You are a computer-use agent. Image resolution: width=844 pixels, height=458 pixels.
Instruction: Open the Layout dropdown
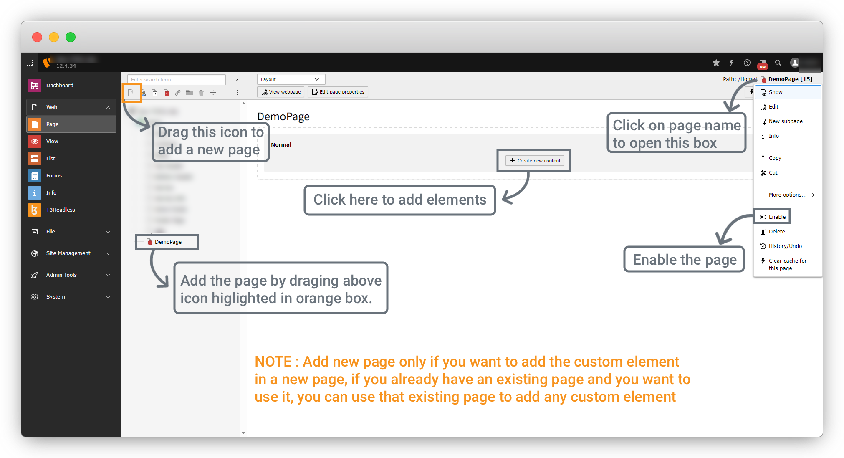pos(291,79)
